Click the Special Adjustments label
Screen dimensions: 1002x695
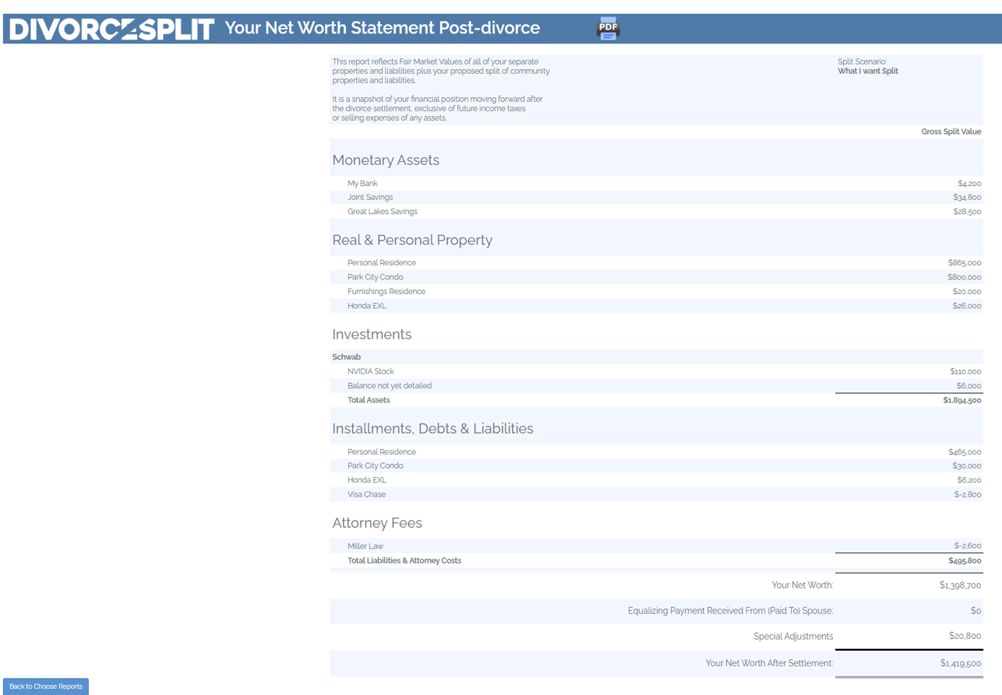tap(792, 637)
